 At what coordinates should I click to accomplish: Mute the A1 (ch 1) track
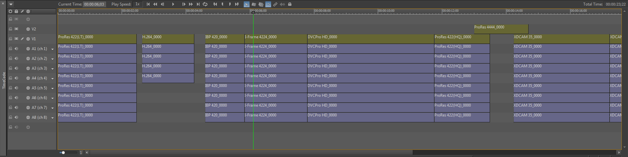pyautogui.click(x=16, y=49)
